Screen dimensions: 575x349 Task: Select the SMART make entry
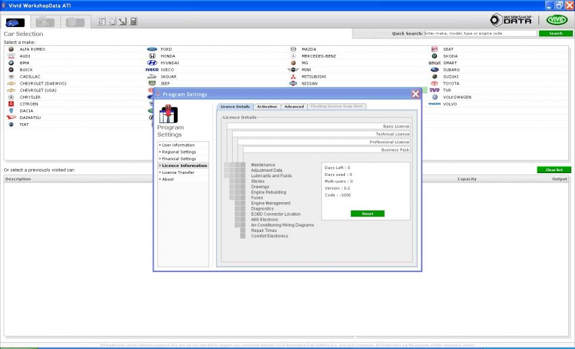[450, 63]
